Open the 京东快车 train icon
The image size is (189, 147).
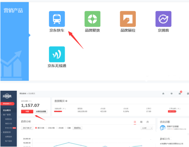(x=57, y=19)
